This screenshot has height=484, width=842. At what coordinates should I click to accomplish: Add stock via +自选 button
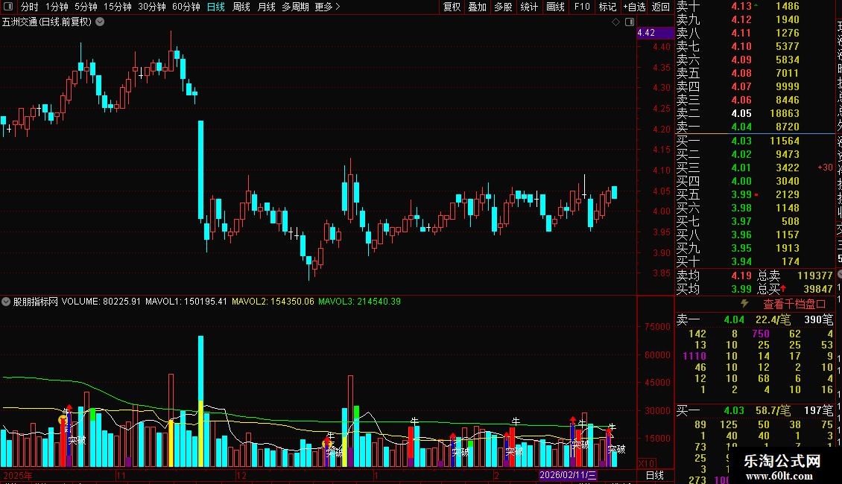(634, 7)
